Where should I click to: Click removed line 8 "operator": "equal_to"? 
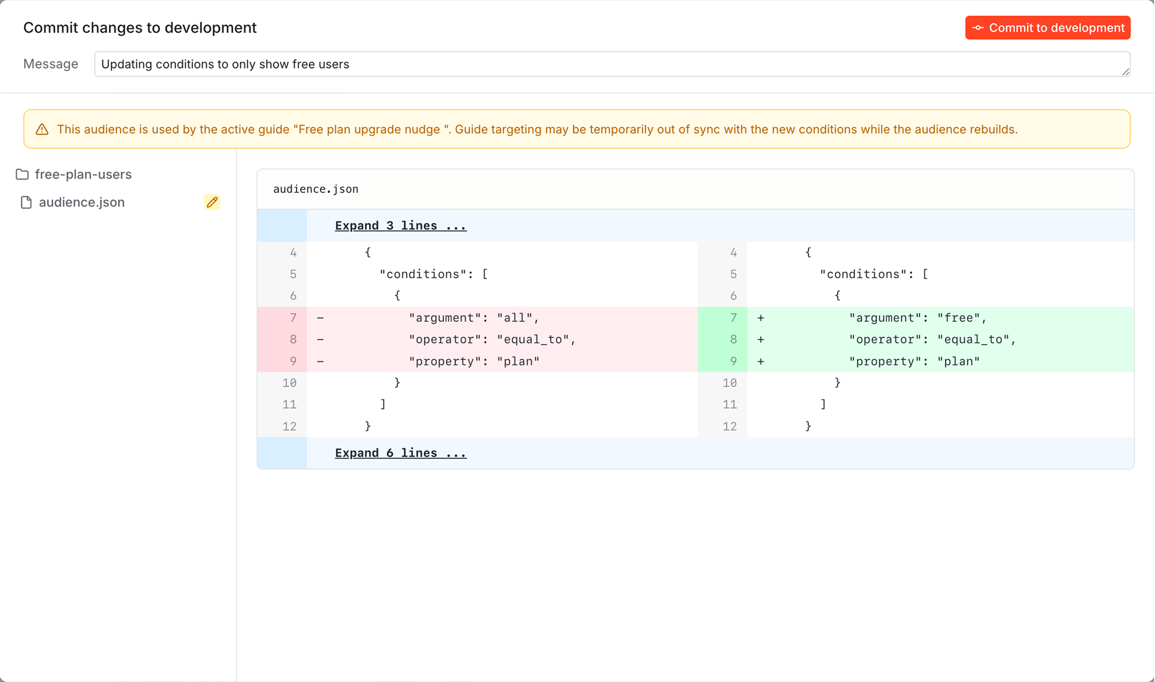pos(478,339)
